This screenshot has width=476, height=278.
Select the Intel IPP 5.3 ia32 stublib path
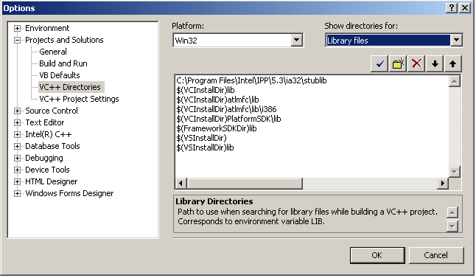tap(251, 80)
